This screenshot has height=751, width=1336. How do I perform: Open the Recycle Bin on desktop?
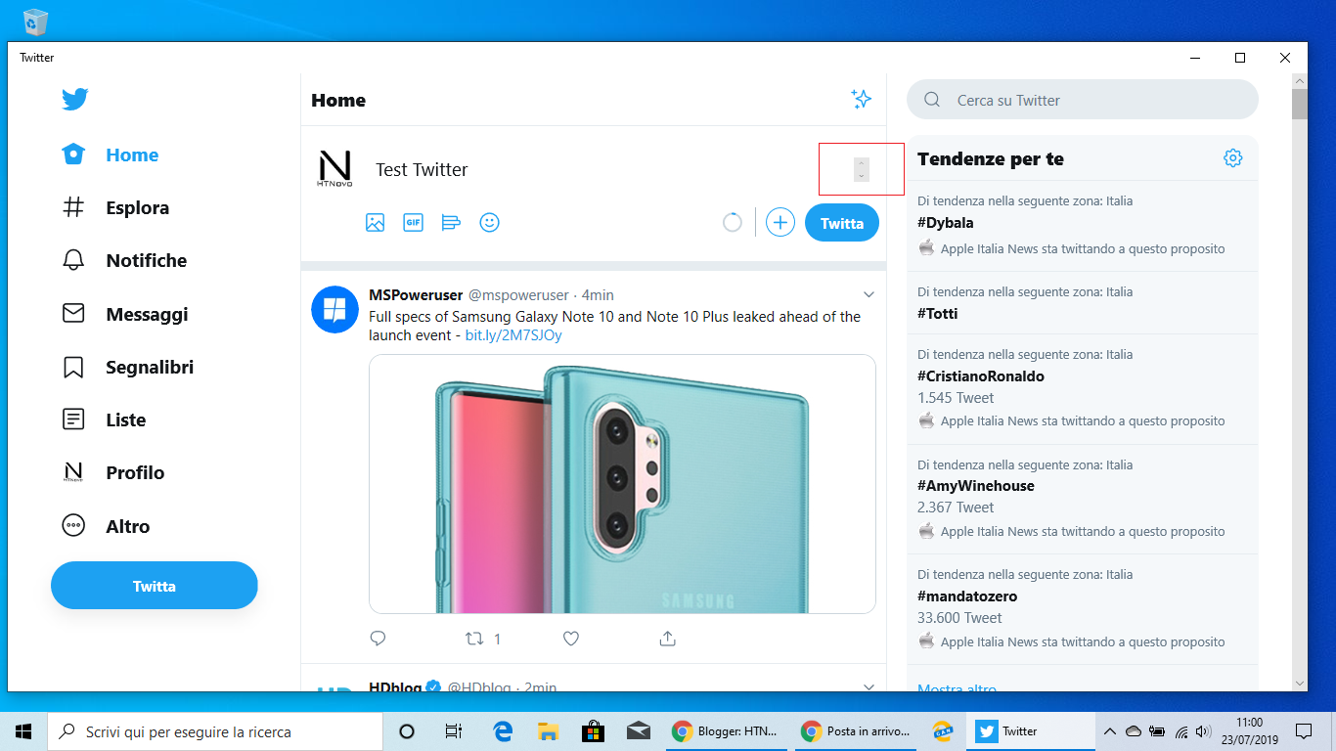[x=35, y=21]
